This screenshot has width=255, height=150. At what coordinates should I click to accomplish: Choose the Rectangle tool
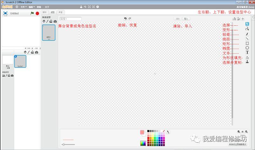[x=247, y=43]
